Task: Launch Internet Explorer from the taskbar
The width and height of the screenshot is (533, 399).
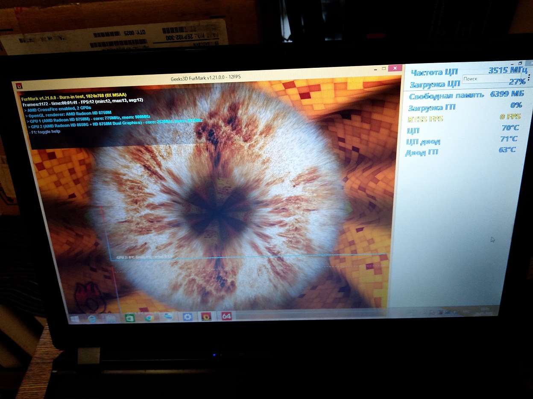Action: point(92,318)
